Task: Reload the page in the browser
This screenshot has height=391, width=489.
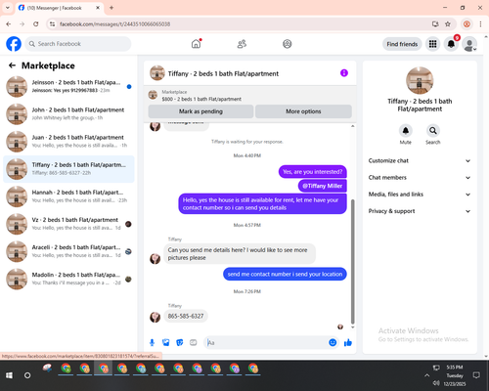Action: click(x=36, y=23)
